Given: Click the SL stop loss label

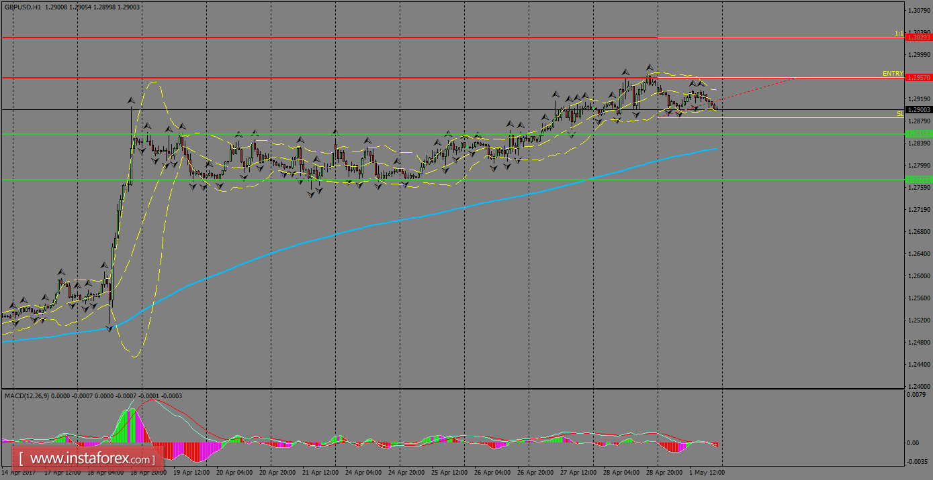Looking at the screenshot, I should click(x=900, y=114).
